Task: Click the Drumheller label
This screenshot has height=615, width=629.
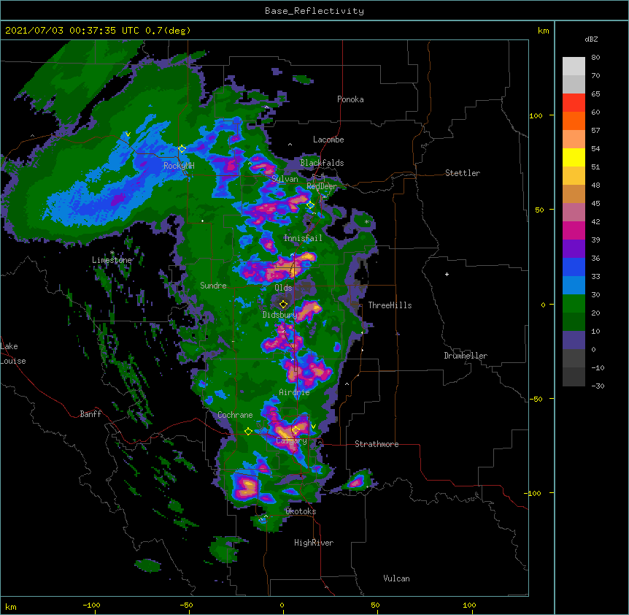Action: coord(466,356)
